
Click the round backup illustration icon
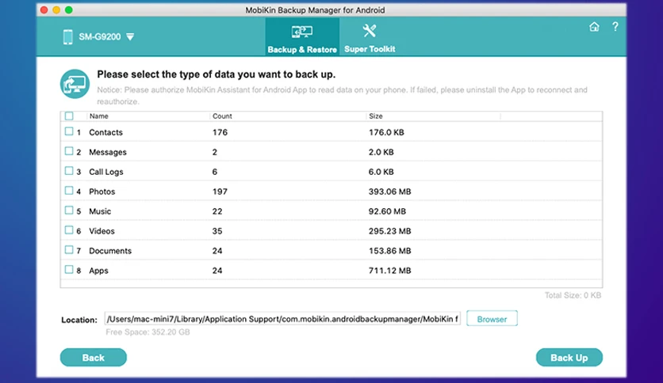(x=75, y=84)
